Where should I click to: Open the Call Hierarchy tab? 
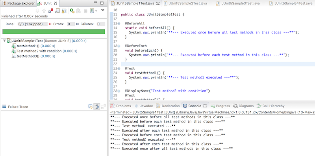271,106
